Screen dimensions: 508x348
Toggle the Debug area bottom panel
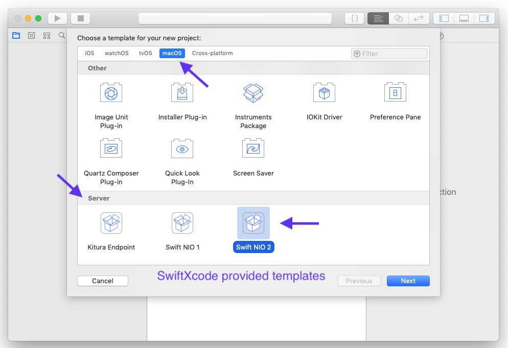[464, 18]
